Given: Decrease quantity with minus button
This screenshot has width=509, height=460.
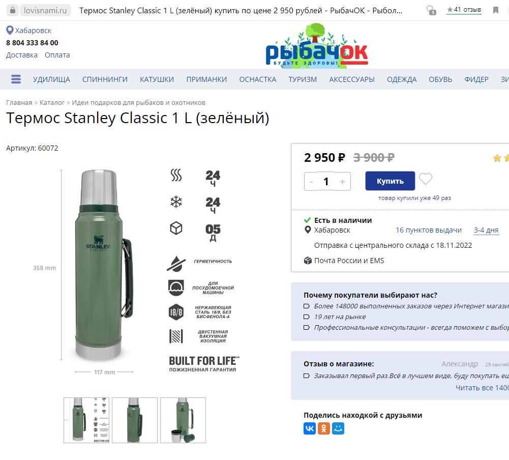Looking at the screenshot, I should tap(311, 182).
